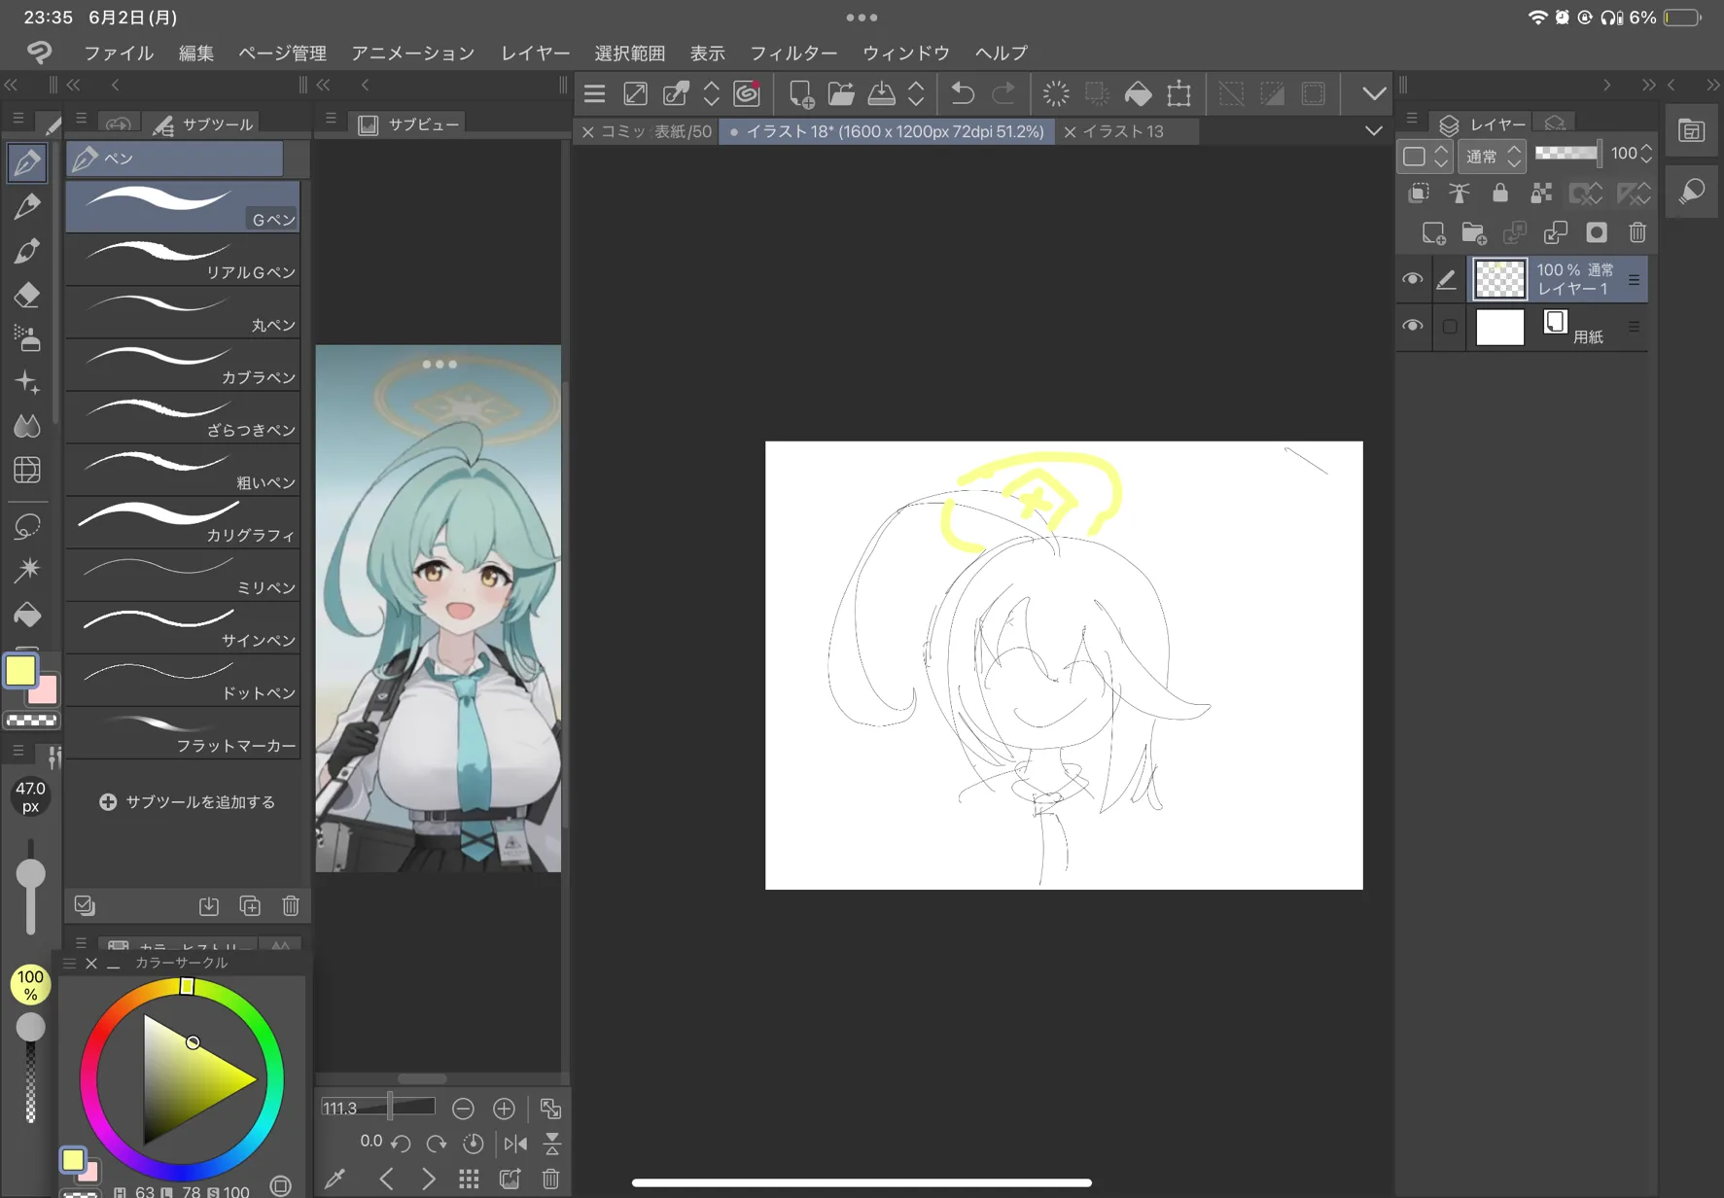Click the Fill icon in the command bar

tap(1138, 93)
